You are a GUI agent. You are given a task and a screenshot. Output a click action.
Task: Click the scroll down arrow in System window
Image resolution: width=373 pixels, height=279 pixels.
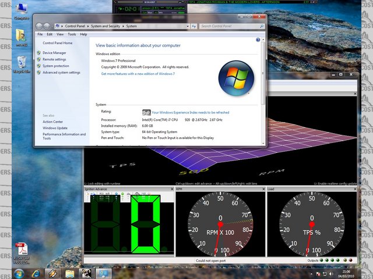[x=263, y=144]
